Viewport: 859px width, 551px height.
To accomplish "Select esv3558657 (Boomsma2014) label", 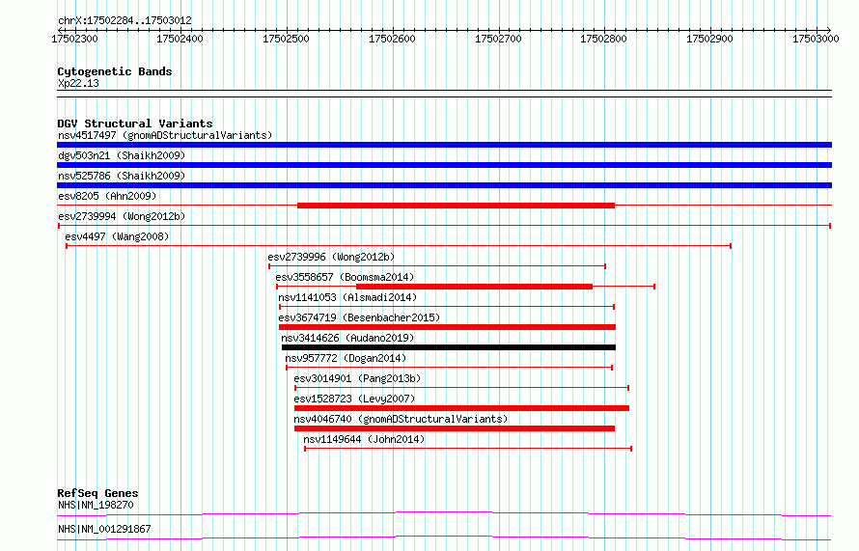I will [x=346, y=277].
